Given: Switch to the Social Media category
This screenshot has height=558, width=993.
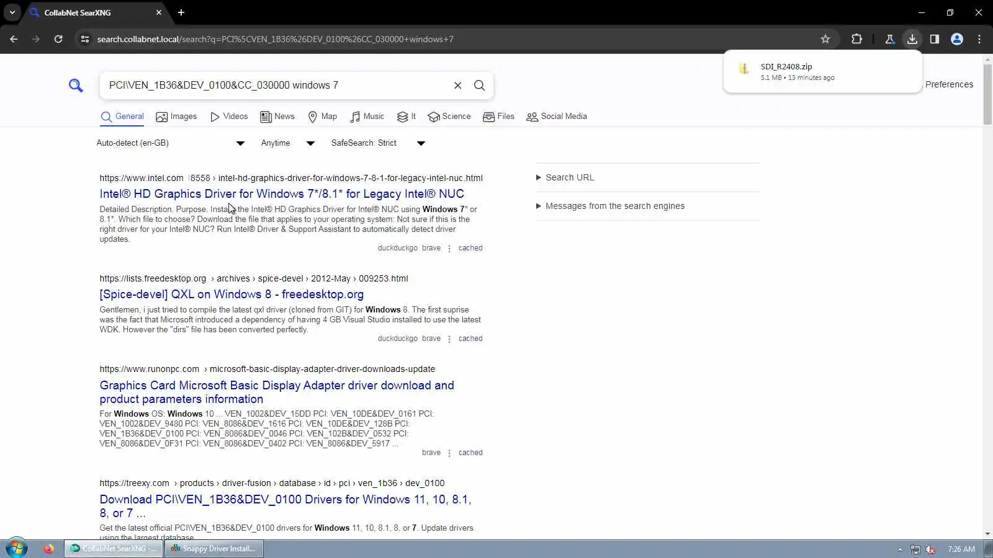Looking at the screenshot, I should click(557, 117).
